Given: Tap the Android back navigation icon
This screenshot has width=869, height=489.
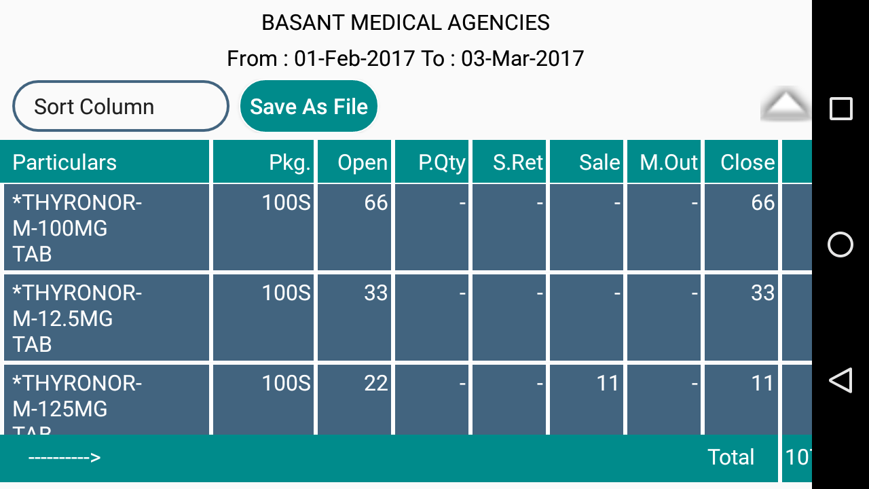Looking at the screenshot, I should click(x=840, y=380).
